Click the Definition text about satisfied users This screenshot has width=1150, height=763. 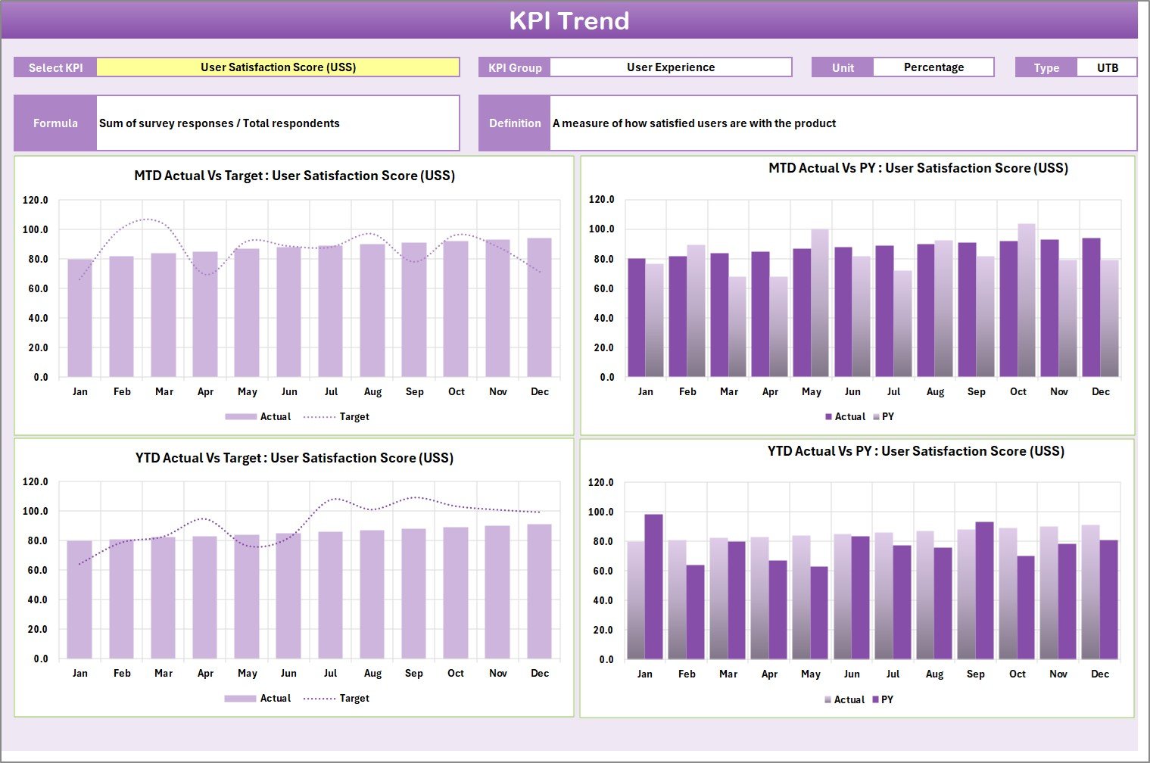[x=694, y=123]
